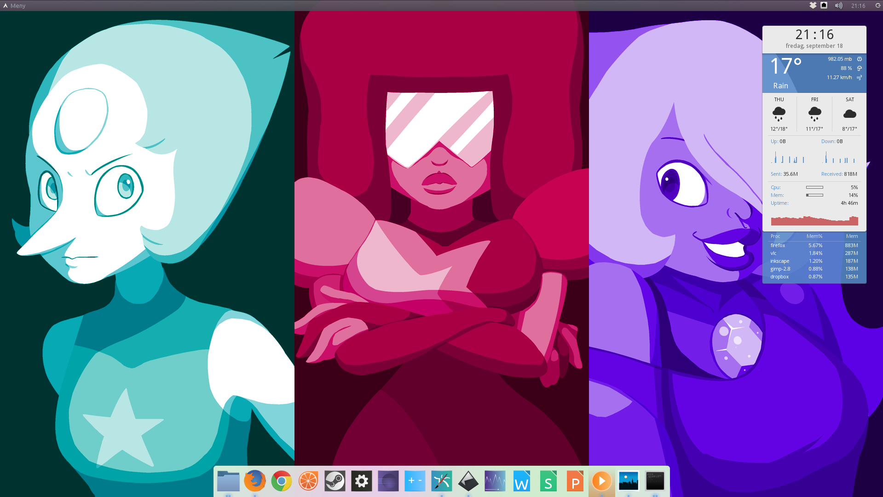The image size is (883, 497).
Task: Click THU rain cloud forecast icon
Action: pyautogui.click(x=779, y=114)
